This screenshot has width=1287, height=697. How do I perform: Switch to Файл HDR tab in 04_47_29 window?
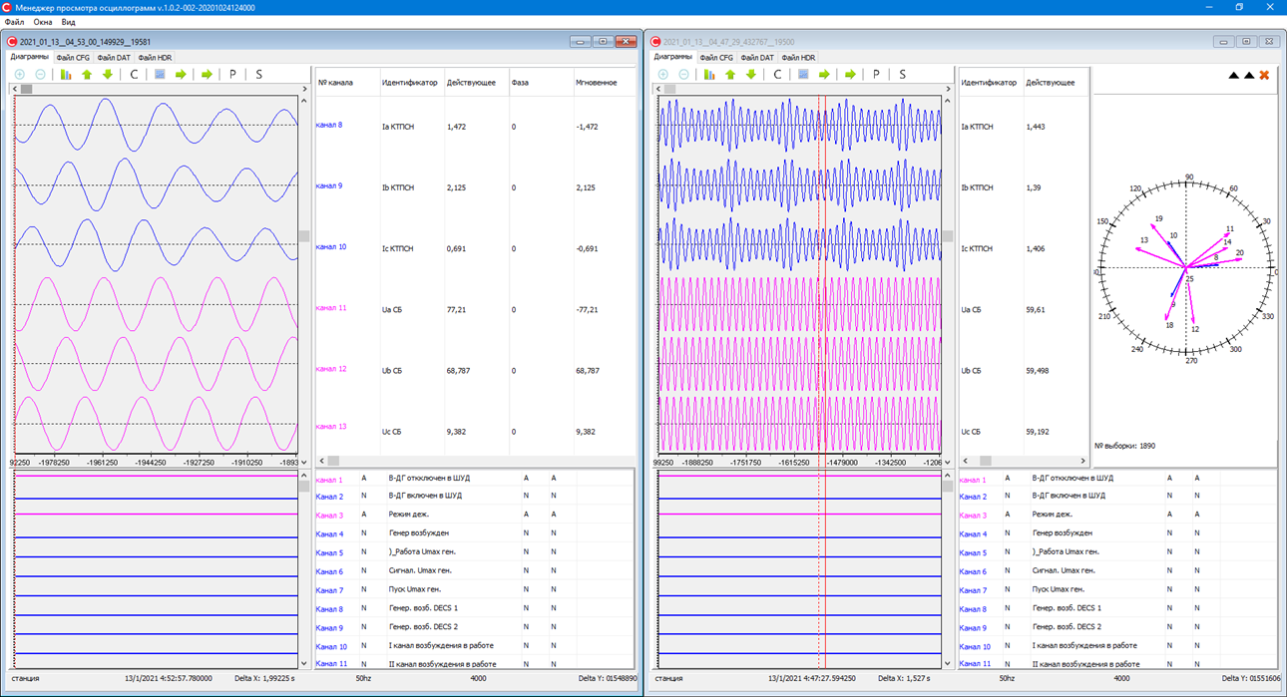click(798, 58)
